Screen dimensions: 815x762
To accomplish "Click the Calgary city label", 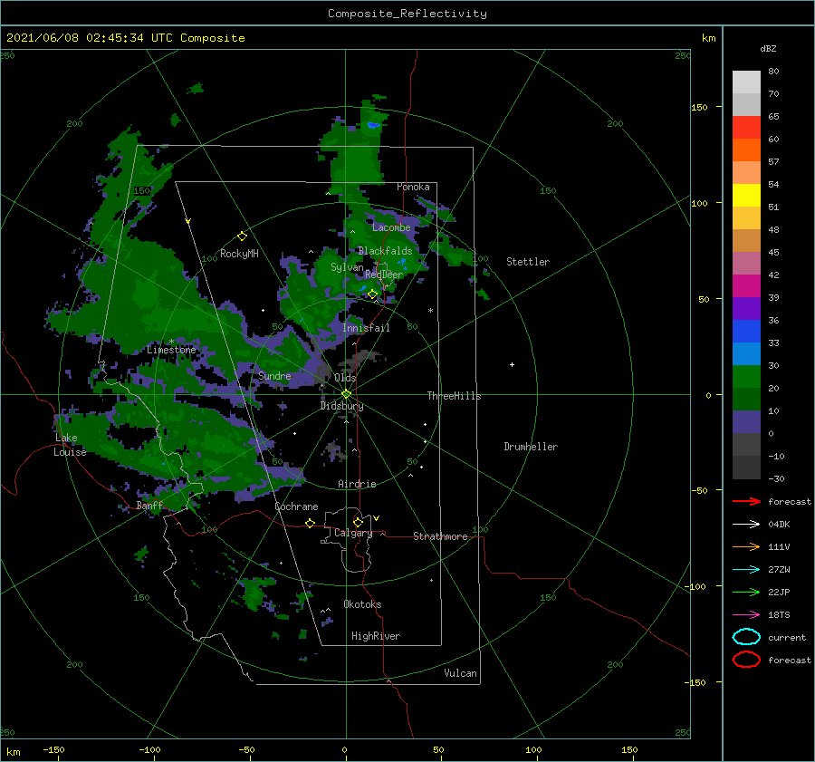I will tap(353, 533).
